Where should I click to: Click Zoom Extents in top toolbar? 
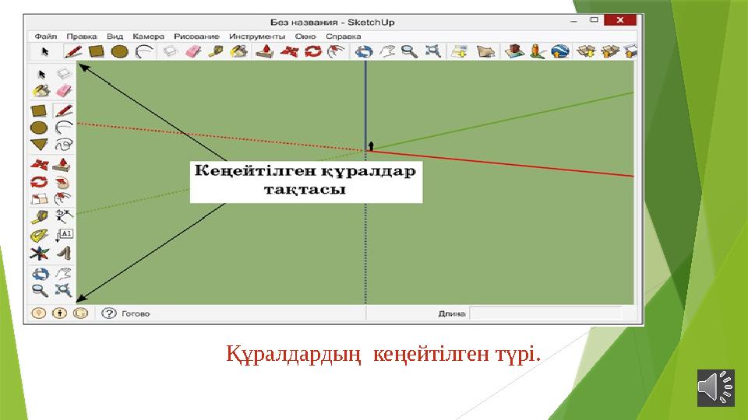[x=433, y=51]
